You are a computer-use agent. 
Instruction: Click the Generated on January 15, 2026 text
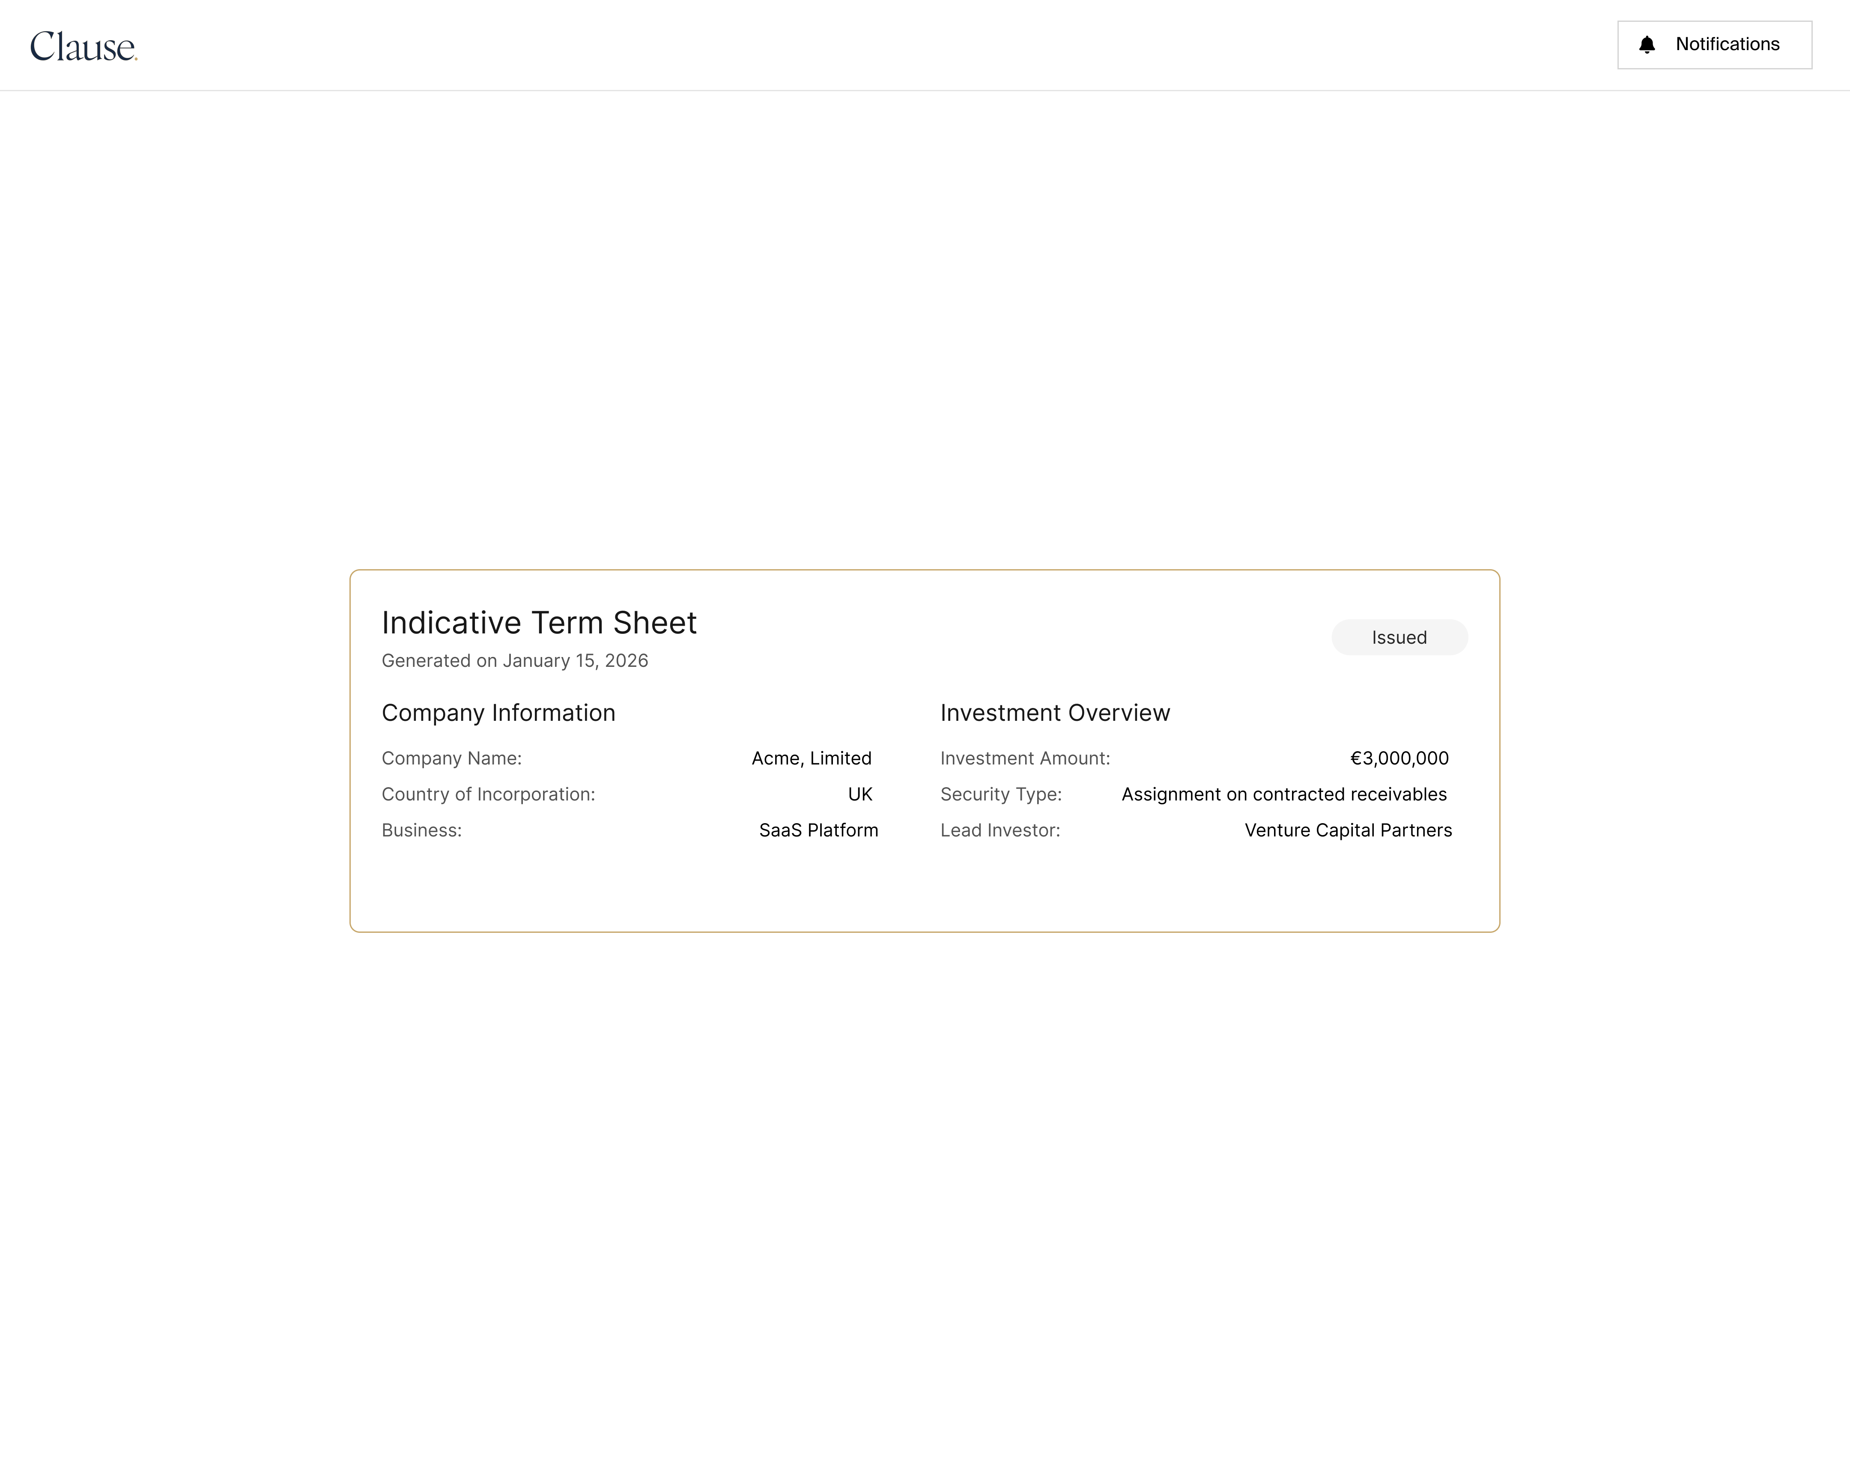pos(515,661)
